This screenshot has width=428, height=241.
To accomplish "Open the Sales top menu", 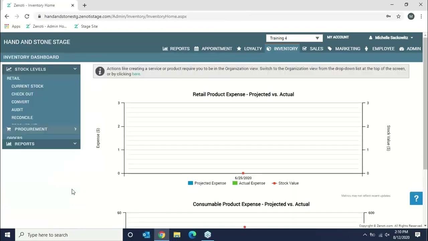I will click(x=313, y=49).
